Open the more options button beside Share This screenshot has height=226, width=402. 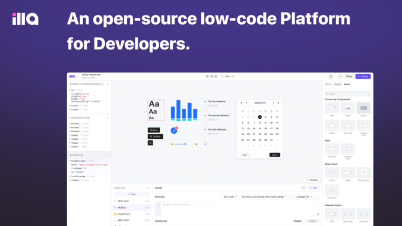tap(340, 76)
